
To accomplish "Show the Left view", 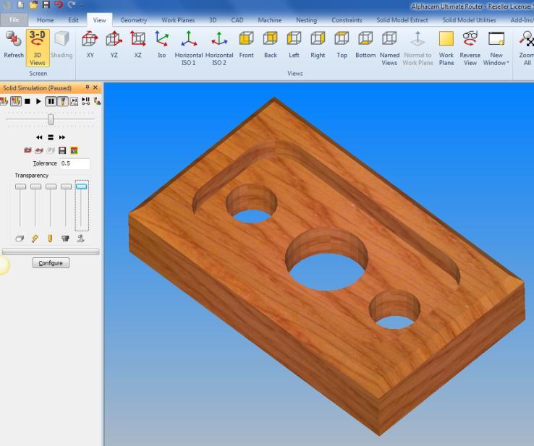I will (294, 45).
